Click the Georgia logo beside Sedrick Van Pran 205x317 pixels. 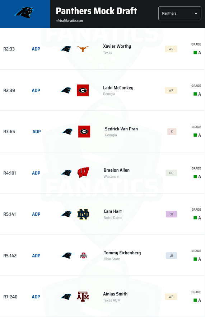tap(84, 131)
